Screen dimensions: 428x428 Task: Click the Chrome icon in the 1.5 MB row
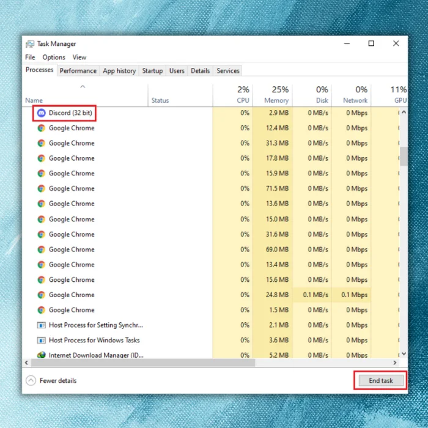coord(41,310)
